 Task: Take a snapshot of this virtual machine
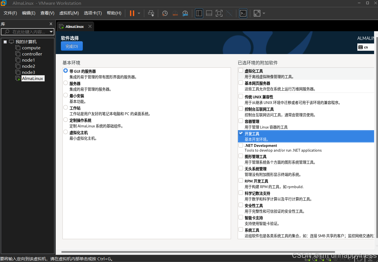click(x=165, y=13)
